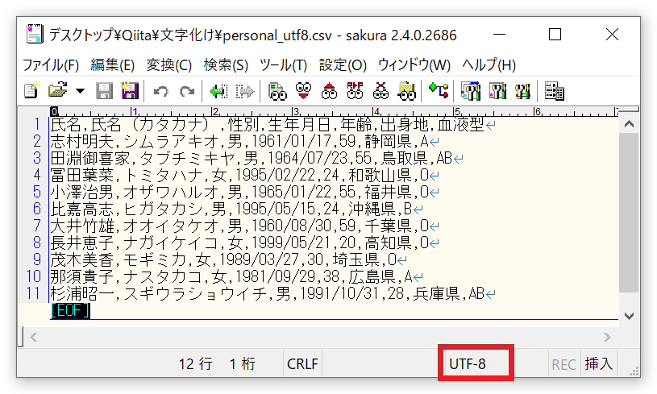This screenshot has width=657, height=394.
Task: Click the row for 長井恵子
Action: (245, 243)
